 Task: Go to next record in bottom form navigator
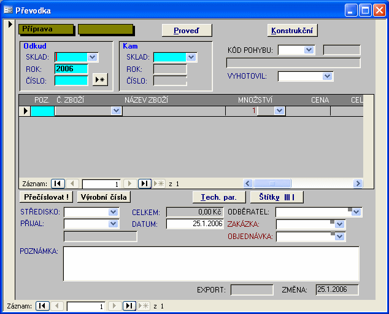(114, 306)
